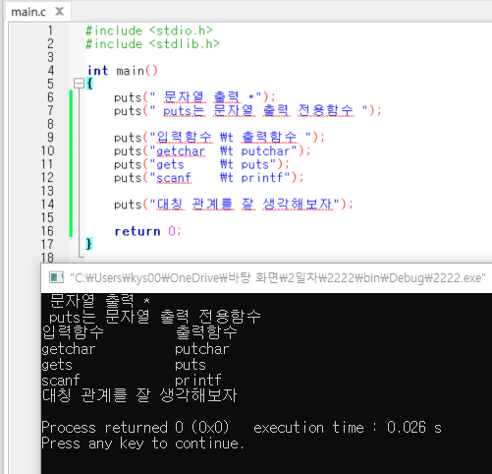Image resolution: width=492 pixels, height=474 pixels.
Task: Close the main.c editor tab
Action: [x=59, y=12]
